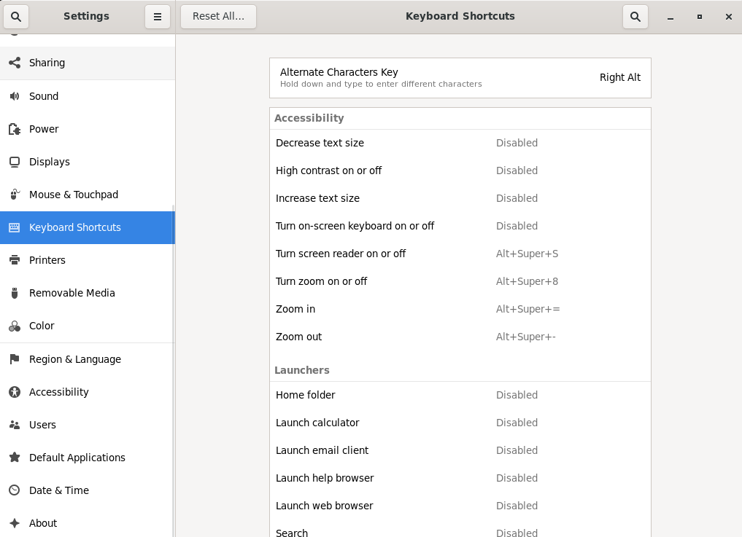Open Mouse & Touchpad icon
Screen dimensions: 742x537
[x=15, y=195]
